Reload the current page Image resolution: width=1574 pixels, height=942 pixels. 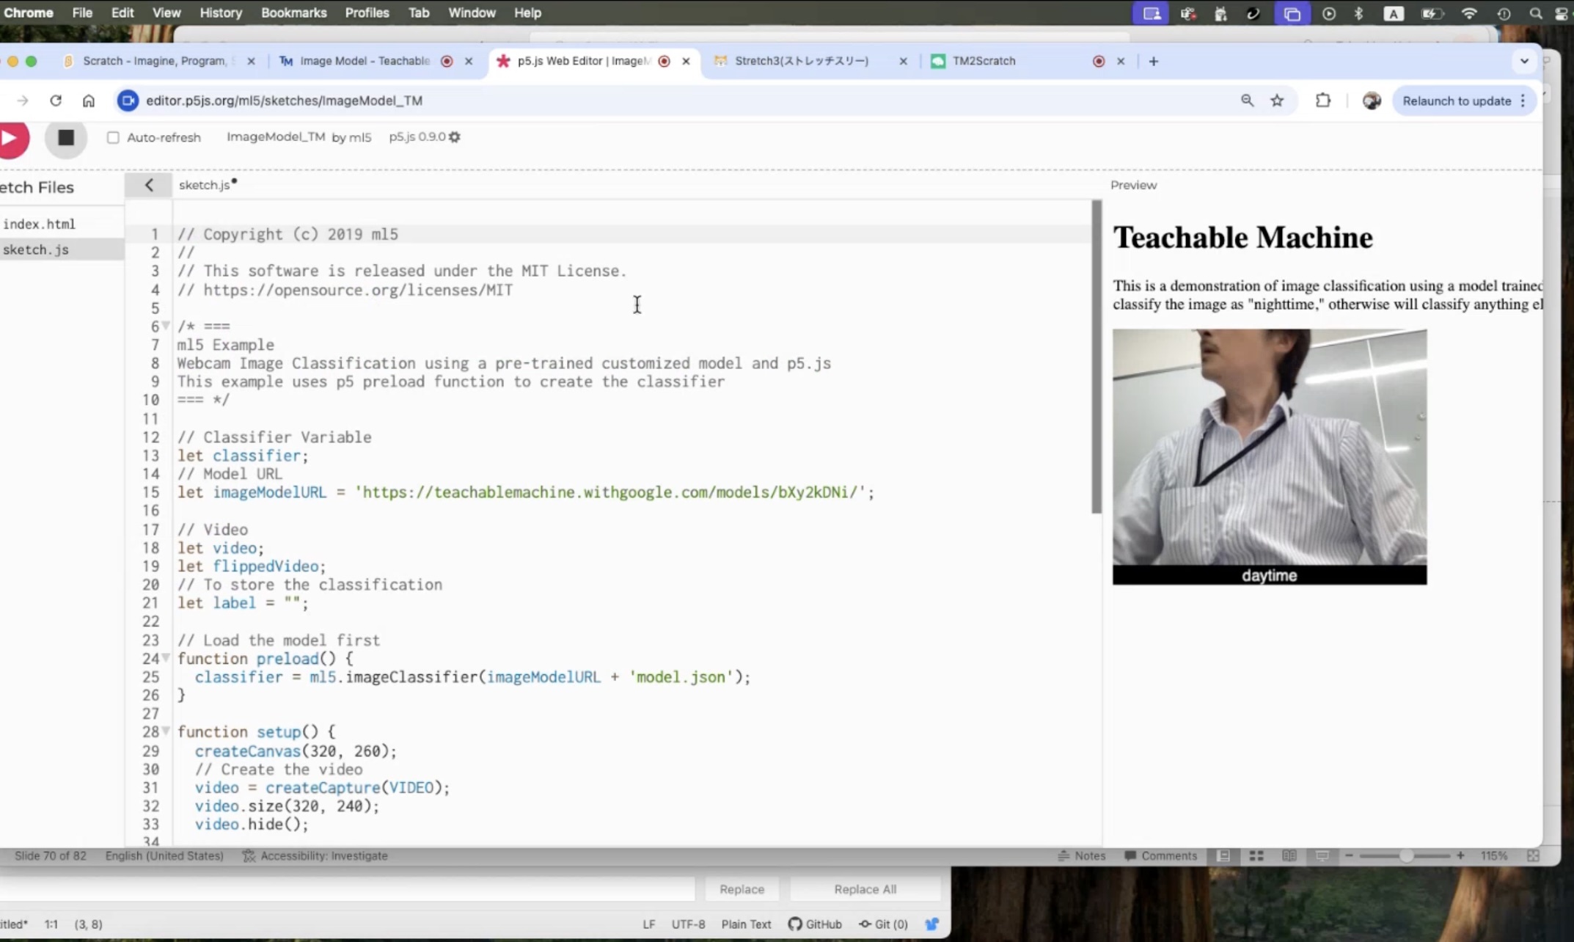[56, 101]
